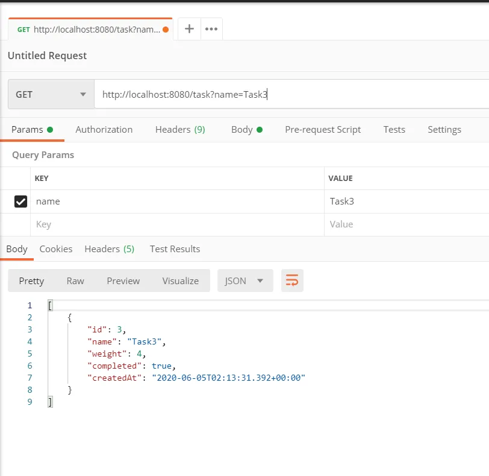This screenshot has width=489, height=476.
Task: Toggle the wrap lines icon in response
Action: point(292,281)
